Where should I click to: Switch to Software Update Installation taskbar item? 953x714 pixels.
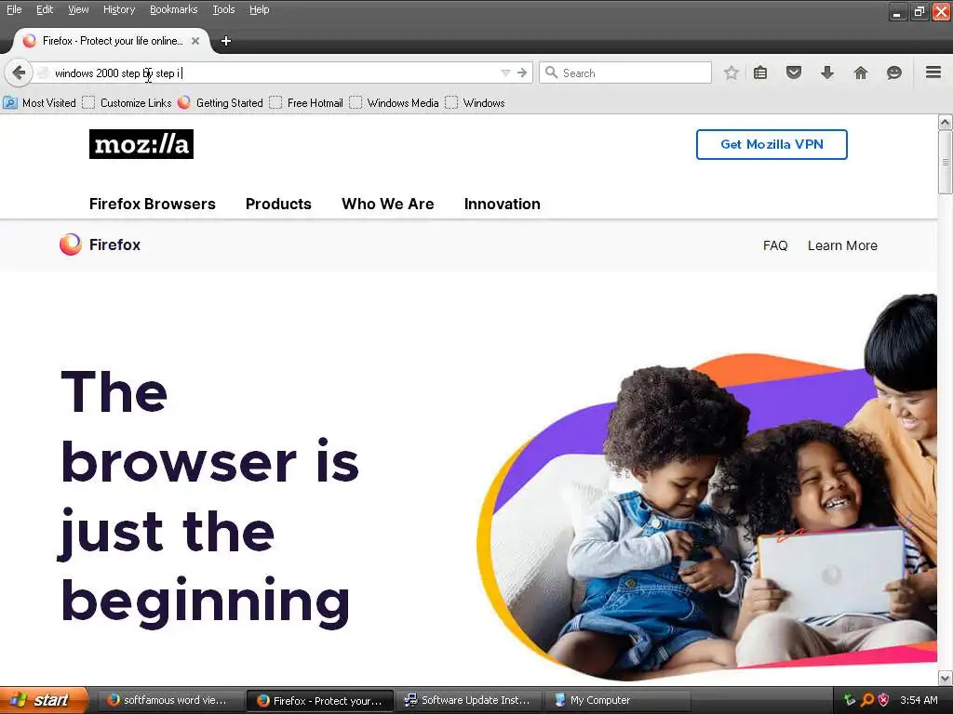pyautogui.click(x=467, y=700)
